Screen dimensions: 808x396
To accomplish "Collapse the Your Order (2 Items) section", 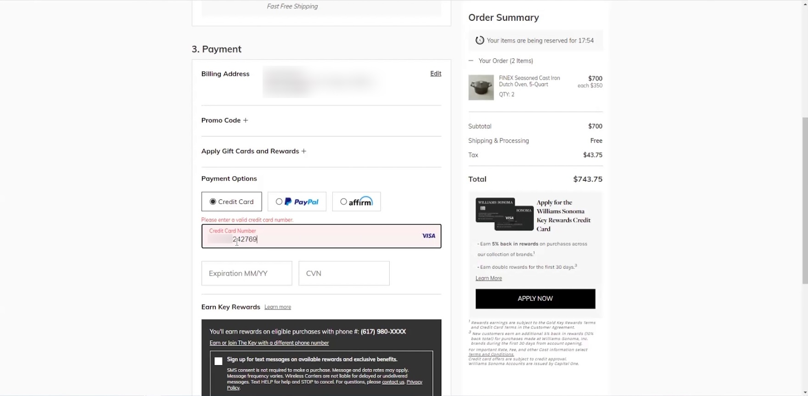I will (x=471, y=61).
